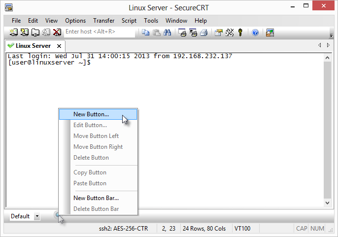Click the NUM indicator in status bar
The width and height of the screenshot is (338, 237).
(x=317, y=229)
